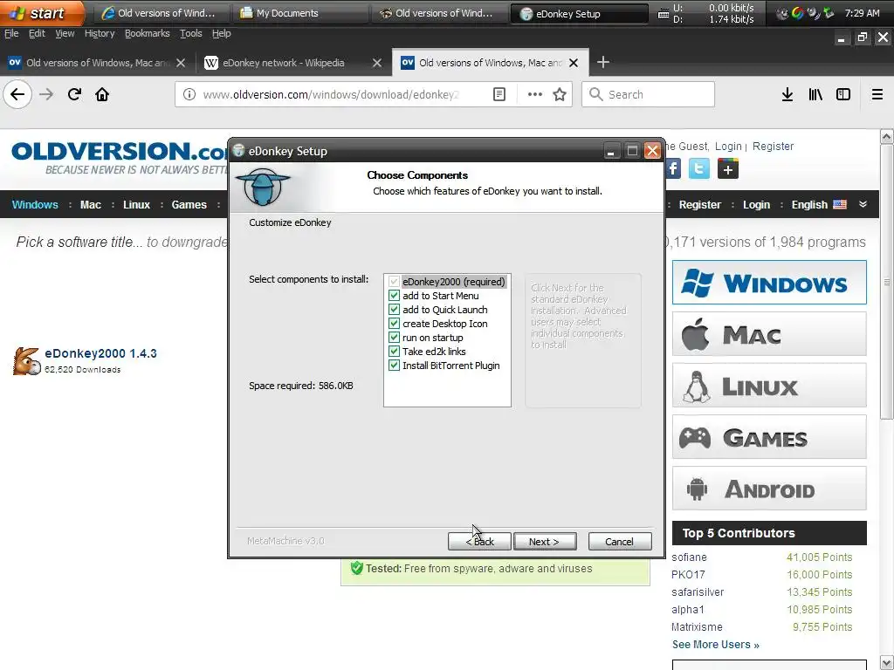Screen dimensions: 894x670
Task: Open the Mac section in nav bar
Action: [x=90, y=204]
